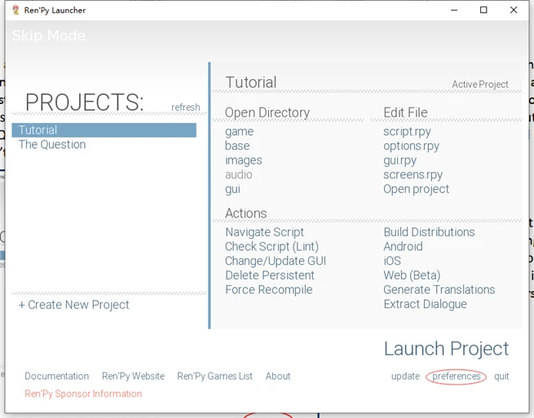Click Delete Persistent
The height and width of the screenshot is (418, 534).
coord(269,275)
